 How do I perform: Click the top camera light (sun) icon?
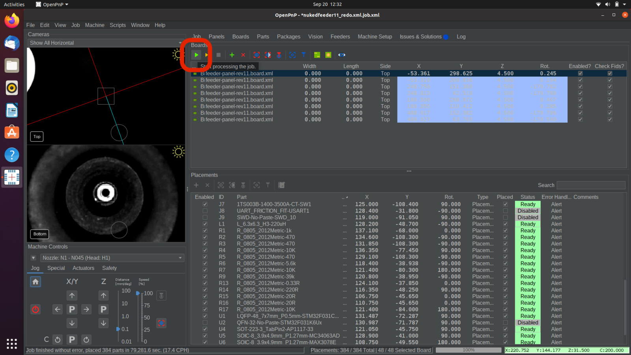coord(178,54)
